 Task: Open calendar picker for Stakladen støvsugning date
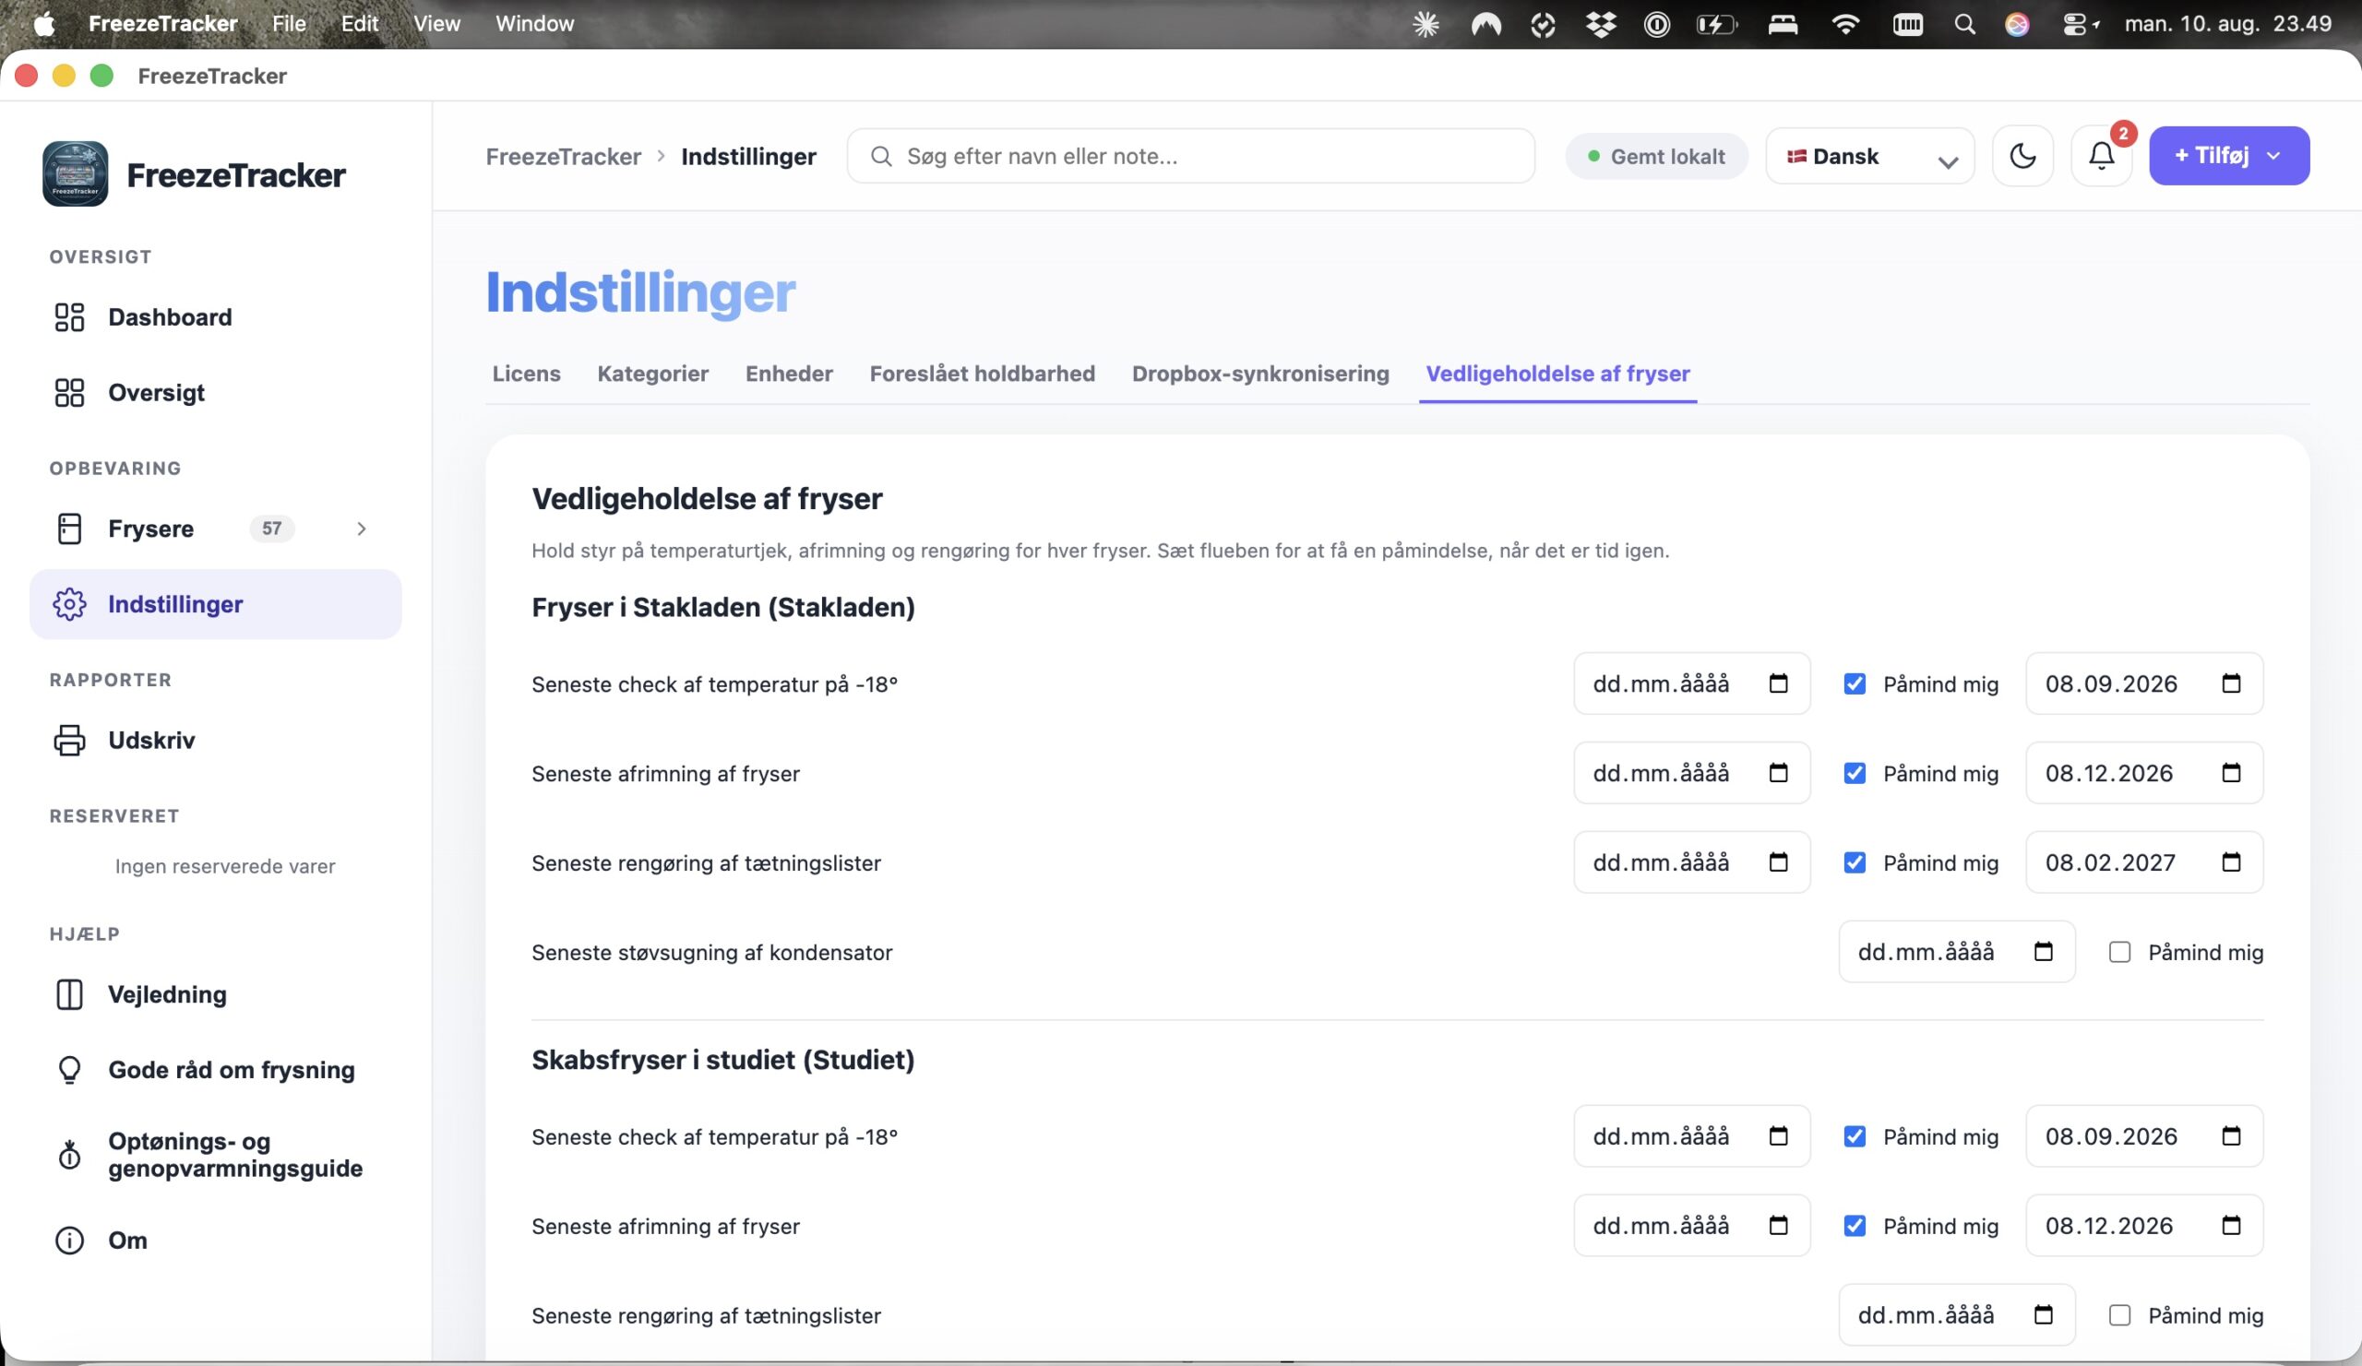pyautogui.click(x=2044, y=951)
